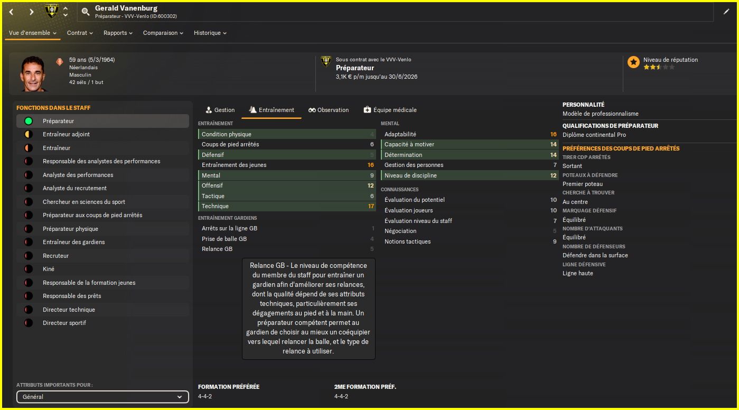Click the reputation star badge icon
This screenshot has width=739, height=410.
(633, 62)
